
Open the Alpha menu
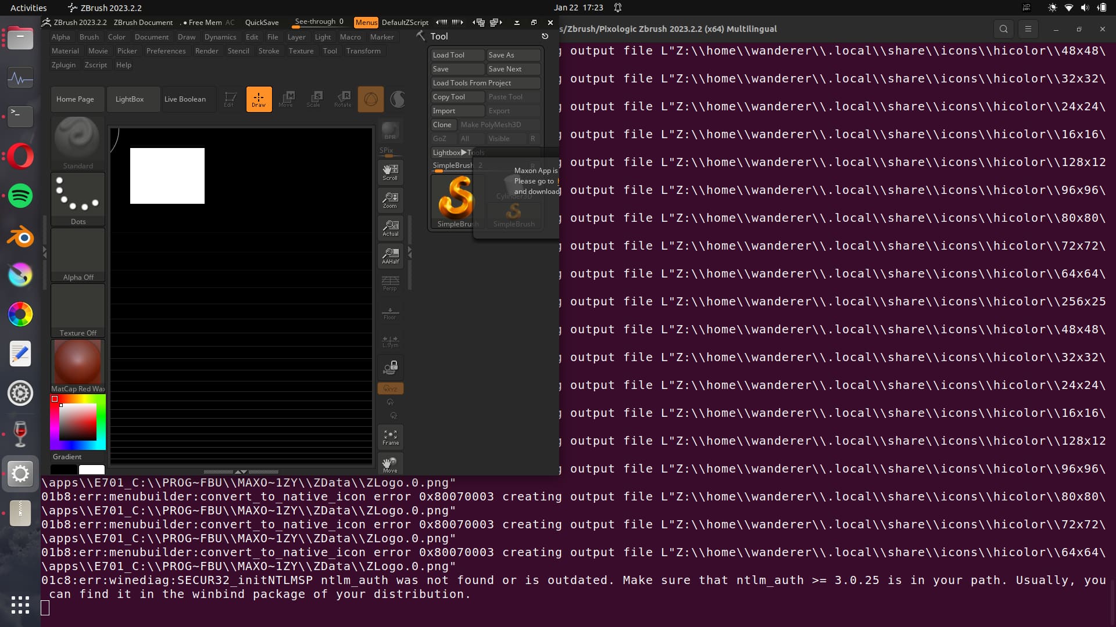pyautogui.click(x=60, y=37)
